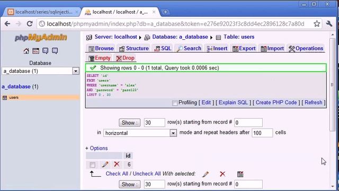Open the Search tab
Screen dimensions: 339x191
point(189,48)
